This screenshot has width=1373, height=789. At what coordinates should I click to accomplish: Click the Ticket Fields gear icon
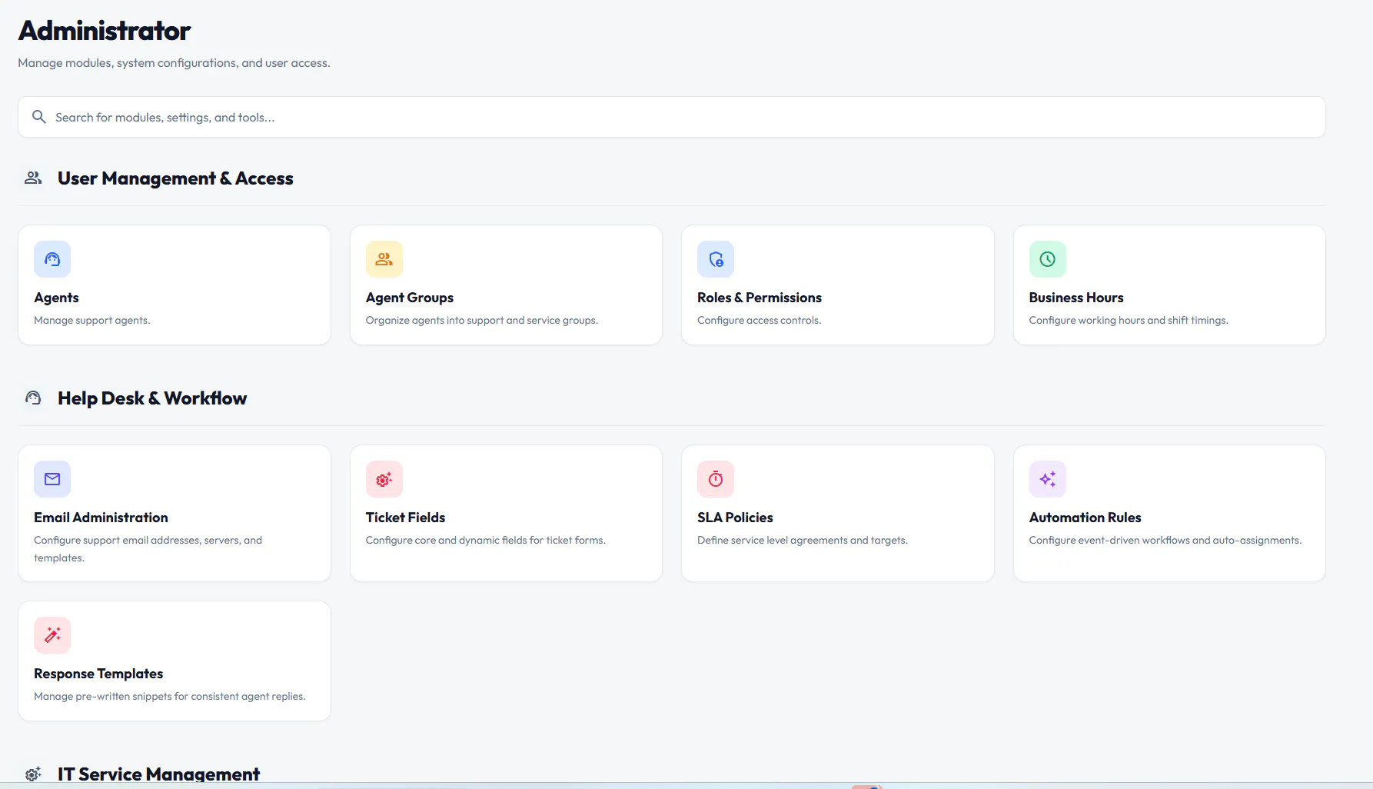(384, 479)
